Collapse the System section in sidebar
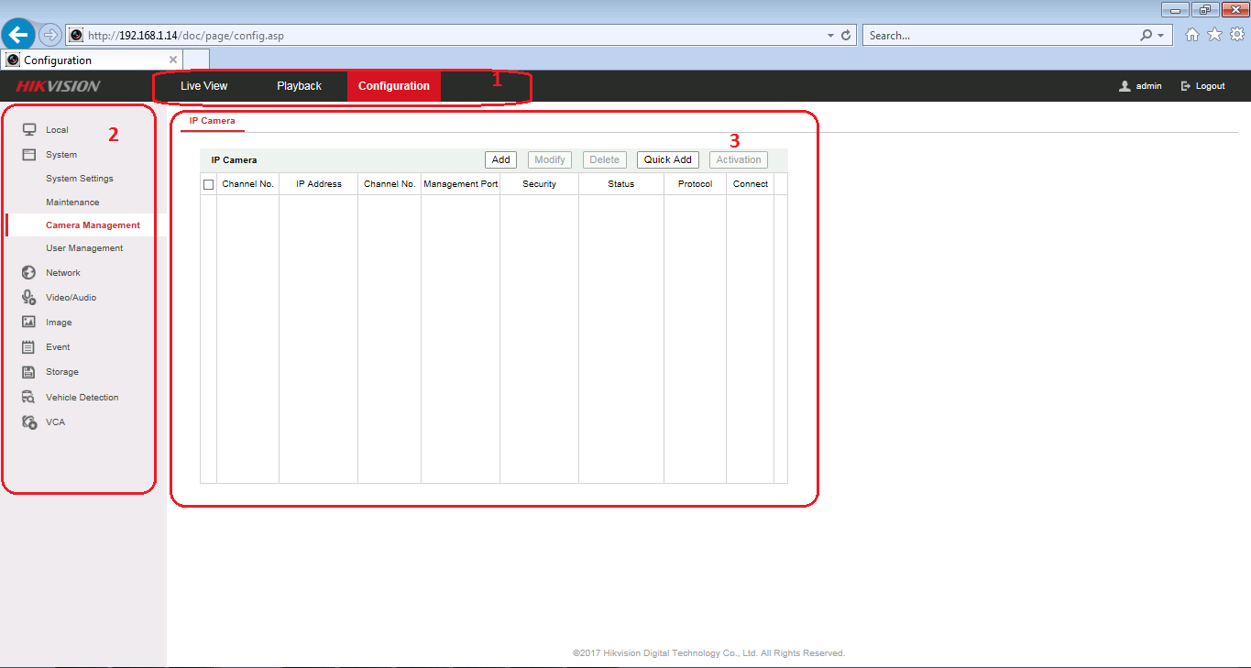The height and width of the screenshot is (668, 1251). tap(60, 155)
